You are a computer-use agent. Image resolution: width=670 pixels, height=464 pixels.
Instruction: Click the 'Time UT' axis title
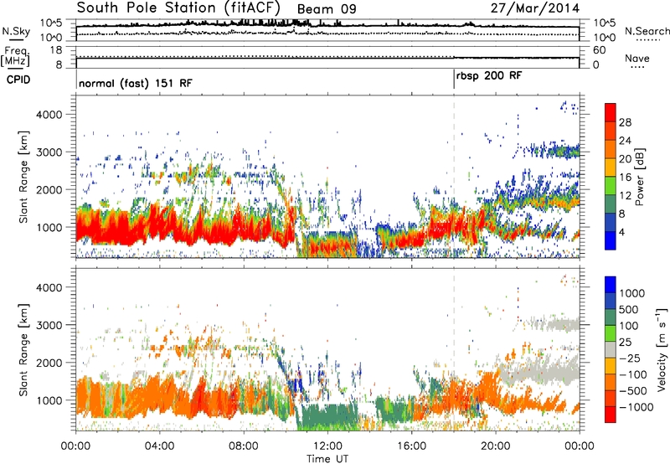pos(327,458)
